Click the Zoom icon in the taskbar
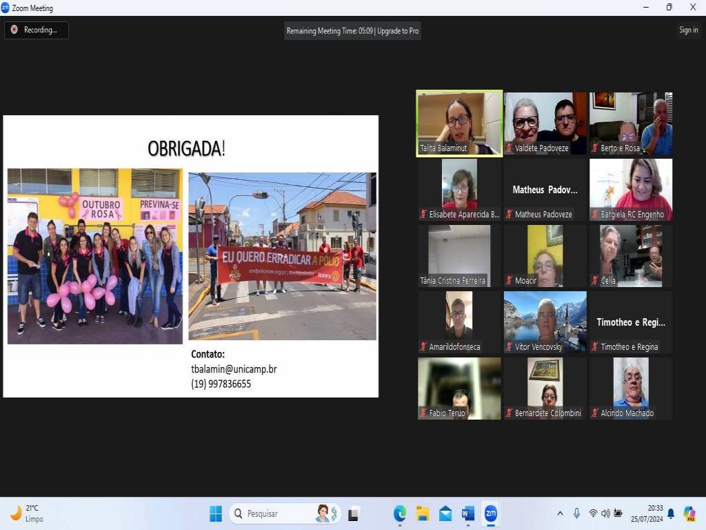The width and height of the screenshot is (706, 530). [x=491, y=513]
